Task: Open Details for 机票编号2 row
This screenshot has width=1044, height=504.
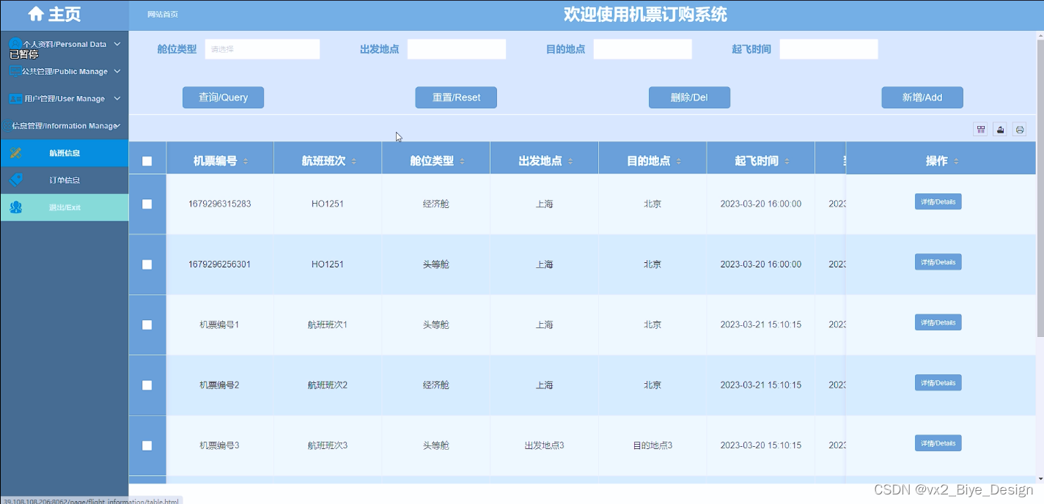Action: (938, 382)
